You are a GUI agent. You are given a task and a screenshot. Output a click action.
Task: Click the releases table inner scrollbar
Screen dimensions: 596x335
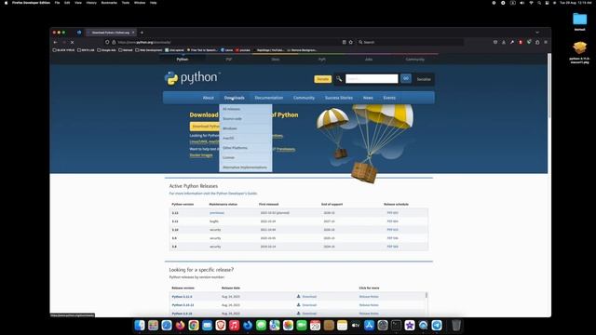(x=427, y=295)
